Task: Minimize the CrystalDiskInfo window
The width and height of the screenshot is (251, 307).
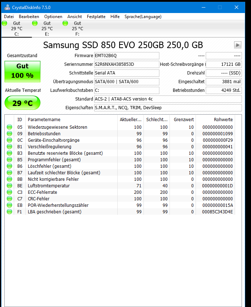Action: (204, 8)
